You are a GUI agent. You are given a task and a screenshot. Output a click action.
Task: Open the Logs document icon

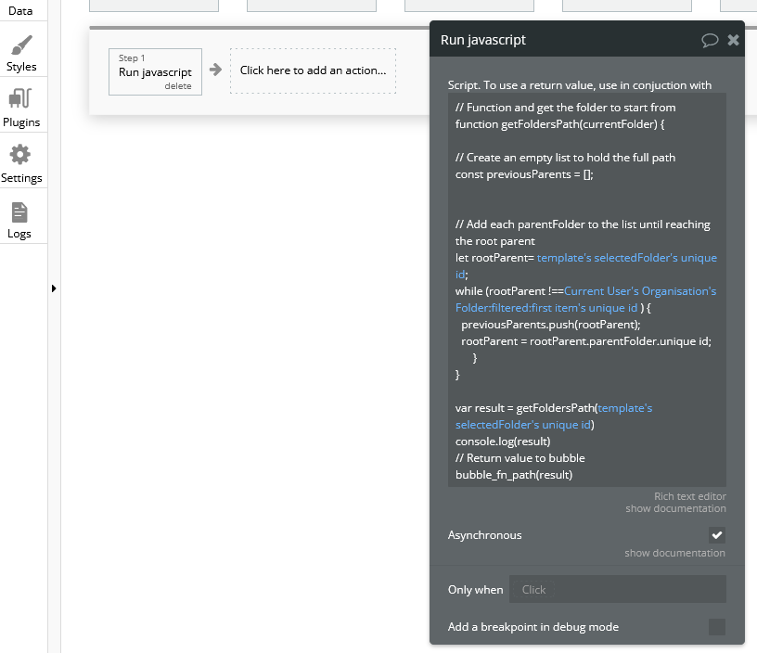20,211
